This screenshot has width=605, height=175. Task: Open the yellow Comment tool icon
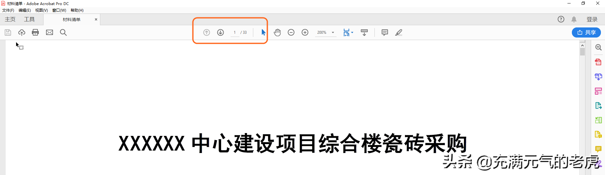598,149
